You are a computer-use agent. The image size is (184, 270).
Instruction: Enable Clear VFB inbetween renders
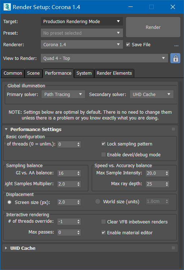coord(104,222)
